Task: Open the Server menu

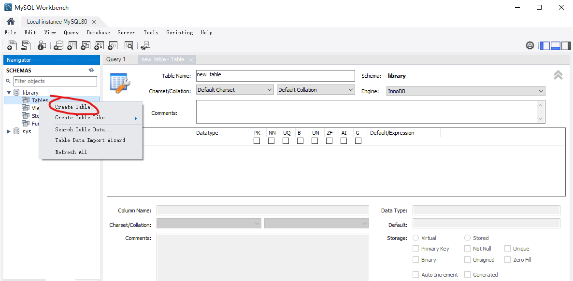Action: (x=127, y=32)
